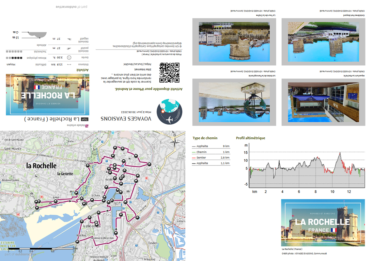Open the La Tour de la Chaîne photo
The width and height of the screenshot is (372, 261).
pos(234,42)
